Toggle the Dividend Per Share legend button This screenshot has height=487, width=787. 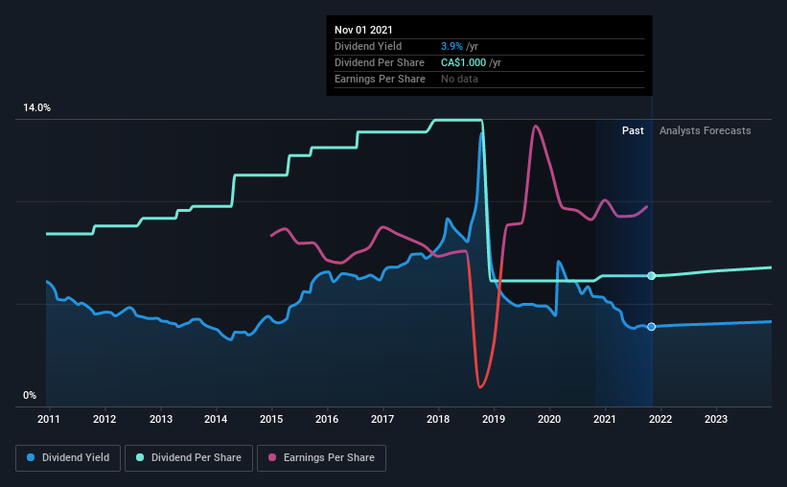pos(189,458)
